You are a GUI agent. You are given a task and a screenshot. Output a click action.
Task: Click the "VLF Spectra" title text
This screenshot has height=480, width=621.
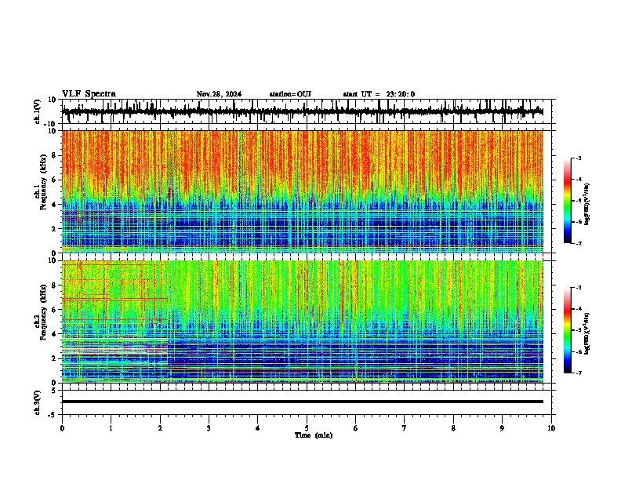tap(89, 94)
